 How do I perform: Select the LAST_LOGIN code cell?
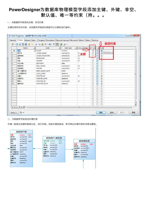48,74
